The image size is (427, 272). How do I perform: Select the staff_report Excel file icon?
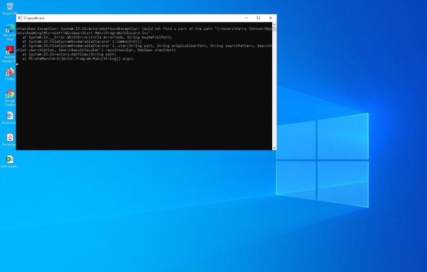click(x=10, y=162)
